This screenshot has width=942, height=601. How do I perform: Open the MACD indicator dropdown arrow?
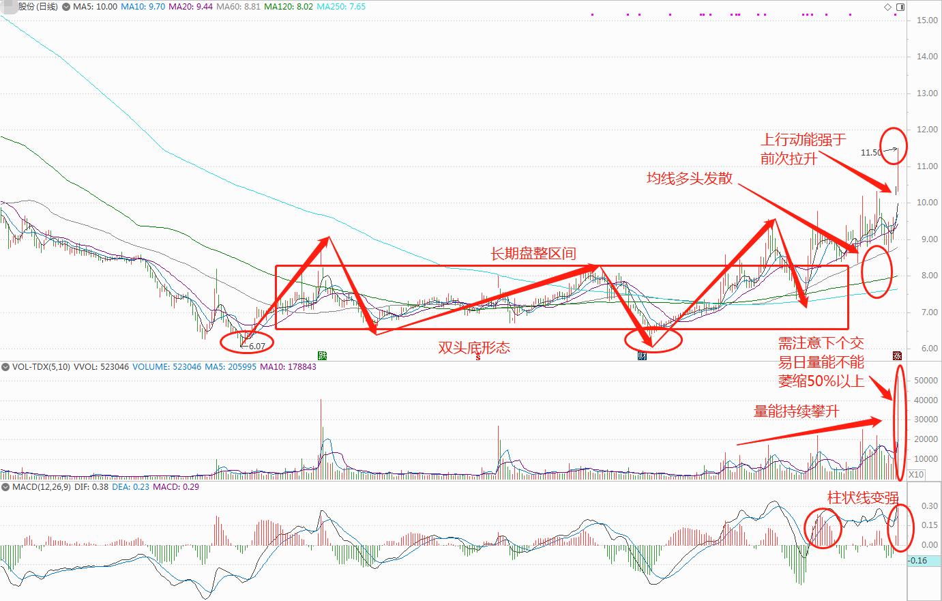pyautogui.click(x=6, y=487)
